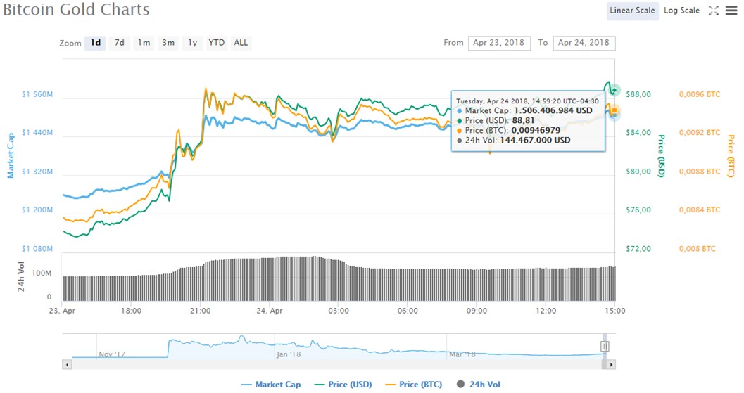Select the YTD zoom range
This screenshot has width=744, height=393.
216,43
